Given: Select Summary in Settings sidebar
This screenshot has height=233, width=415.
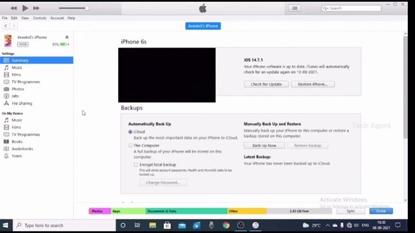Looking at the screenshot, I should [x=36, y=60].
